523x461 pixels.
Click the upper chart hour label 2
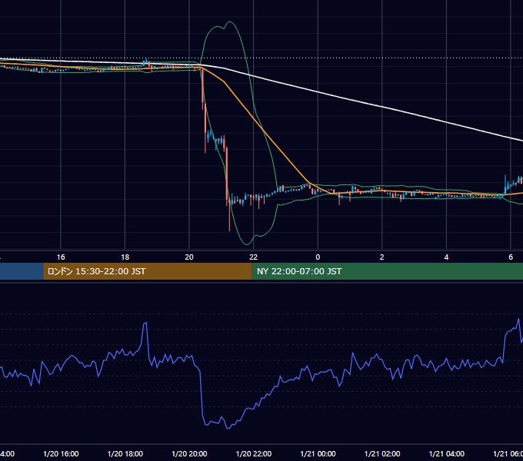(x=382, y=257)
